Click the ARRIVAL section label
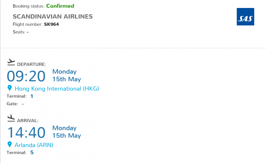Viewport: 266px width, 163px height. click(x=27, y=121)
